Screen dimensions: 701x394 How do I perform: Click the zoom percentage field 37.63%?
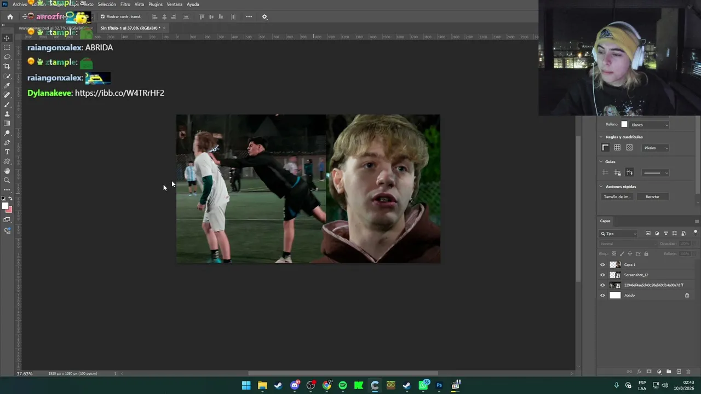[25, 374]
